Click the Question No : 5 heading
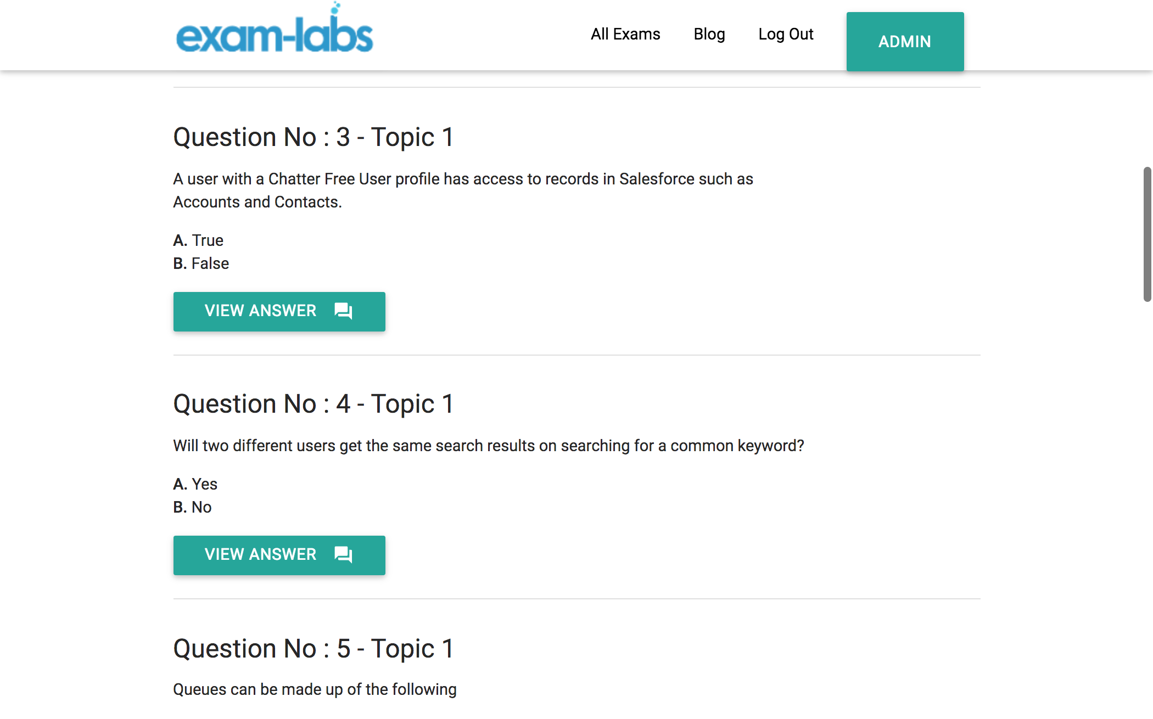1153x719 pixels. tap(314, 649)
